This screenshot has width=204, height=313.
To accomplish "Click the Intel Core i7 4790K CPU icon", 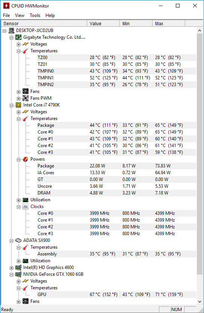I will coord(18,105).
